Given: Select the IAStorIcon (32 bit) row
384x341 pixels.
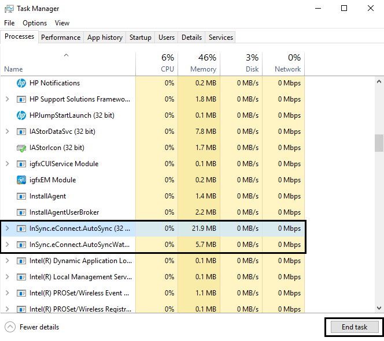Looking at the screenshot, I should pos(152,148).
